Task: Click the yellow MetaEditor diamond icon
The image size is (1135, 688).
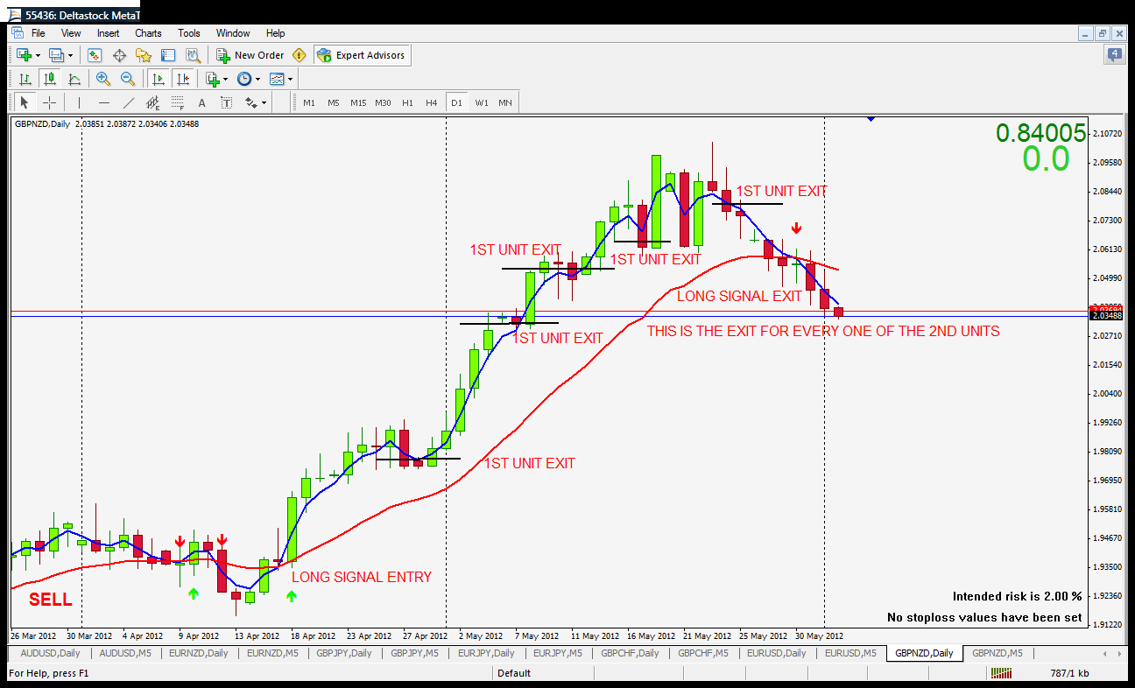Action: click(300, 55)
